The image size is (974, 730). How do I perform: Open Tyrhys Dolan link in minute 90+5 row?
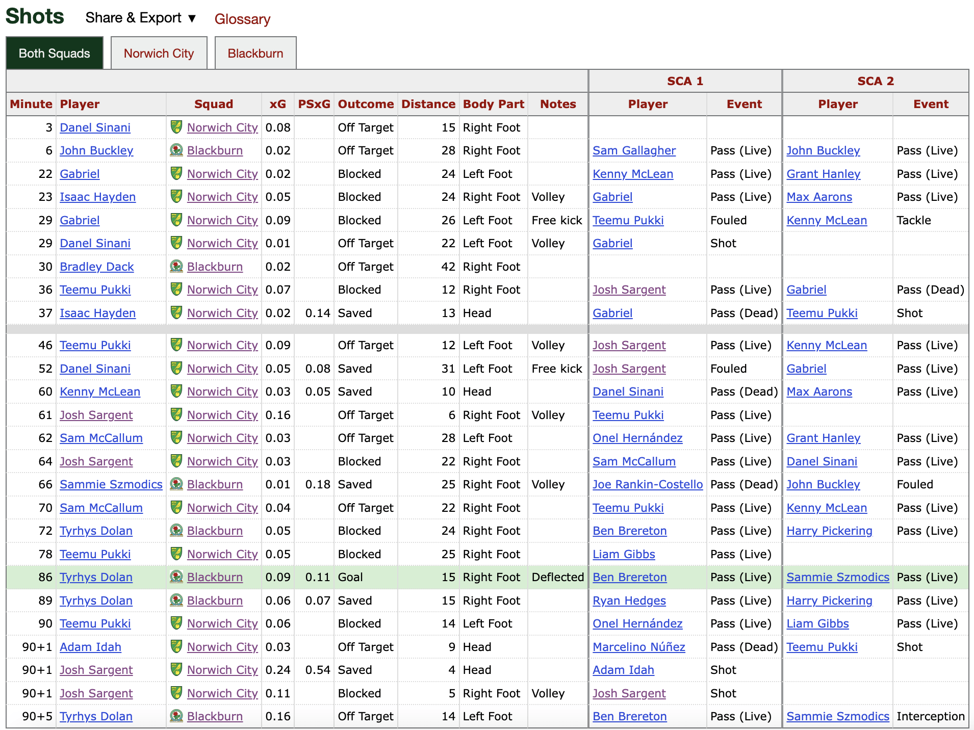(96, 716)
